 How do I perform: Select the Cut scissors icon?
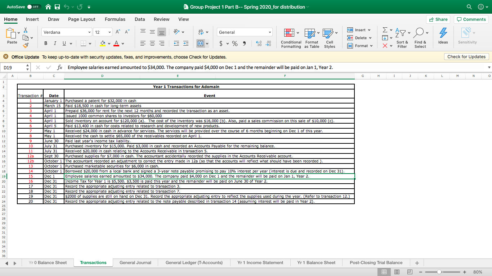click(26, 30)
